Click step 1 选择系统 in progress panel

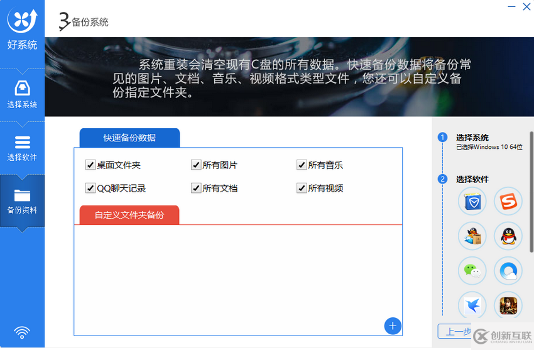click(x=472, y=138)
